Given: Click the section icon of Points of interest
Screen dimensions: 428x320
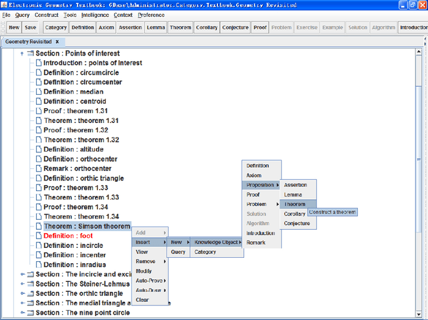Looking at the screenshot, I should point(31,53).
